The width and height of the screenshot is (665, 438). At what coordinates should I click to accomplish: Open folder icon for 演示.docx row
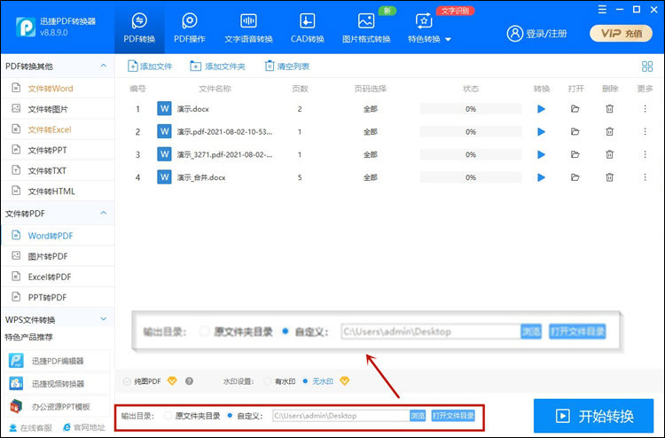(x=575, y=109)
